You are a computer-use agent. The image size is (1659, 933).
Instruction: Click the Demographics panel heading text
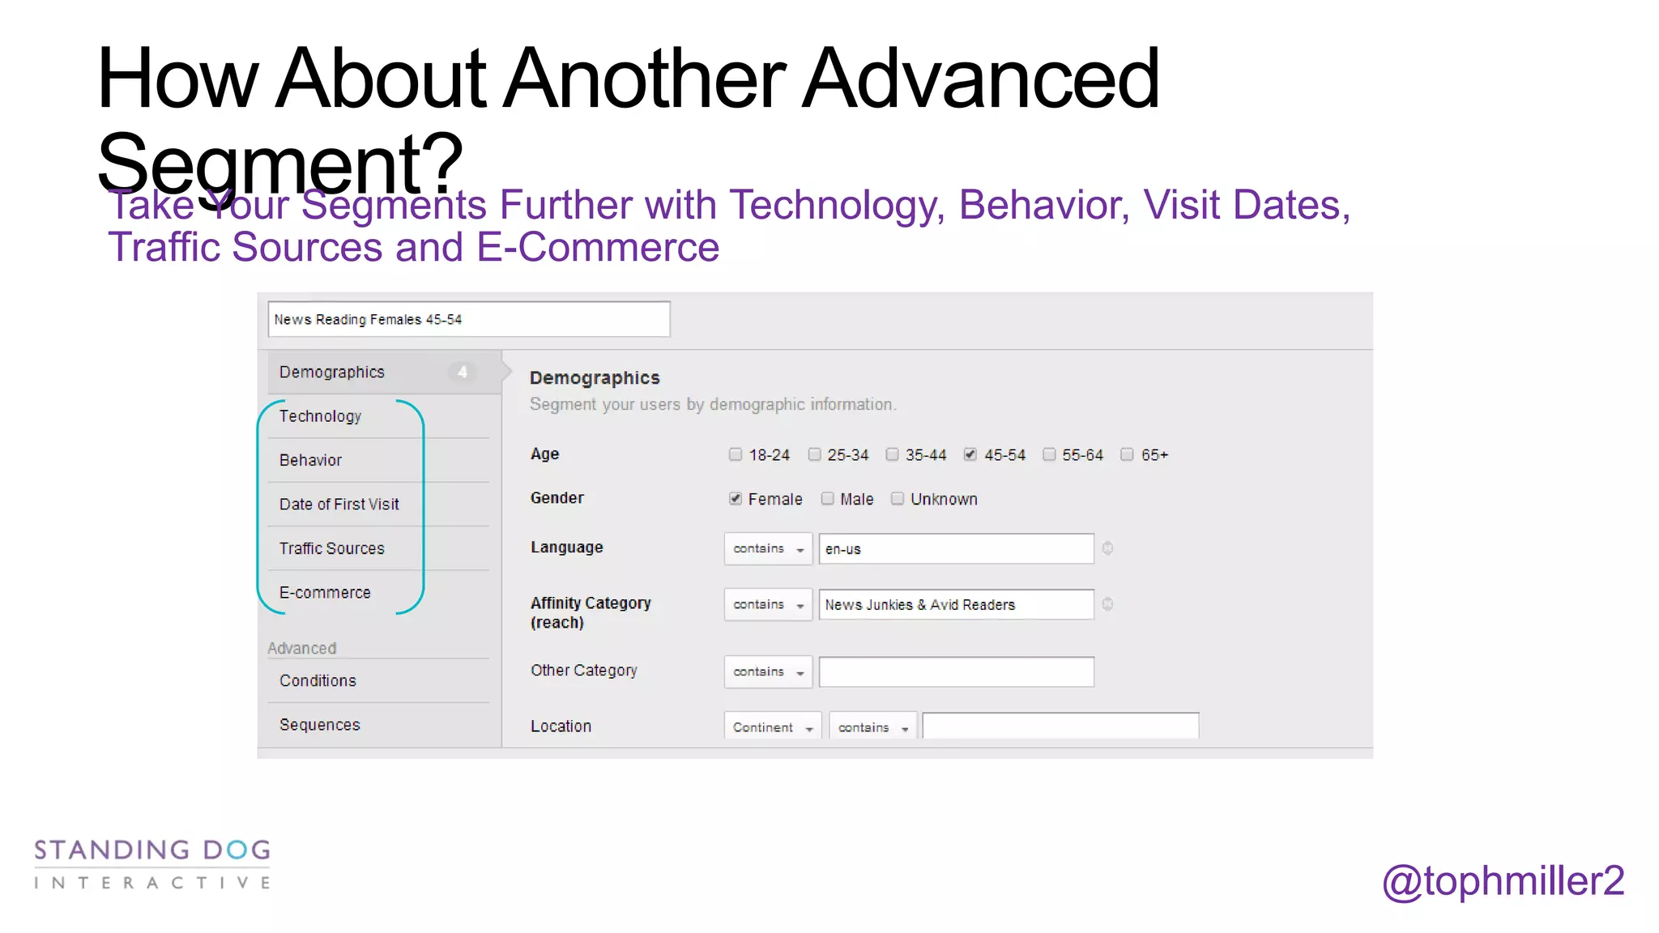pos(595,378)
